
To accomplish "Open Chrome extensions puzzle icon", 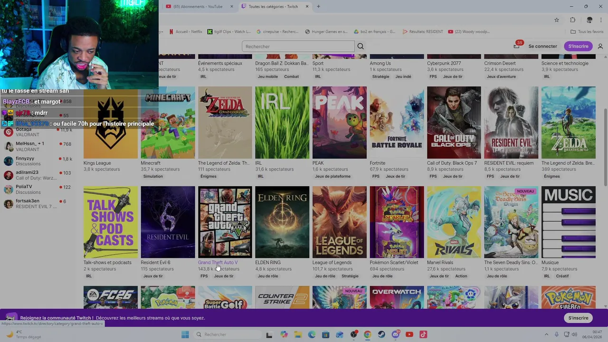I will (572, 20).
